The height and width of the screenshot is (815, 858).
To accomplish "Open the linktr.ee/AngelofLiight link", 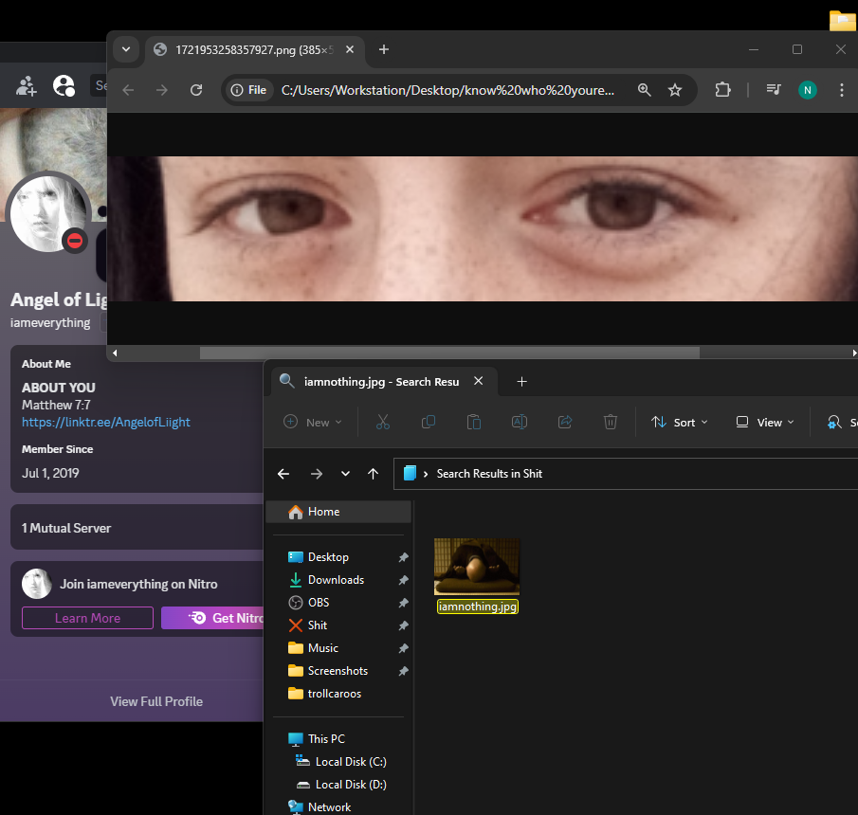I will (106, 422).
